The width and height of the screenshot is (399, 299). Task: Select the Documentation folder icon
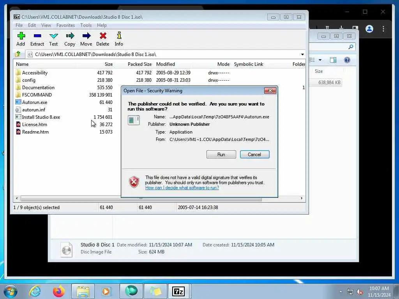pos(18,88)
